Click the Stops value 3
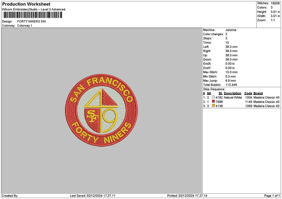The width and height of the screenshot is (282, 199). (226, 38)
